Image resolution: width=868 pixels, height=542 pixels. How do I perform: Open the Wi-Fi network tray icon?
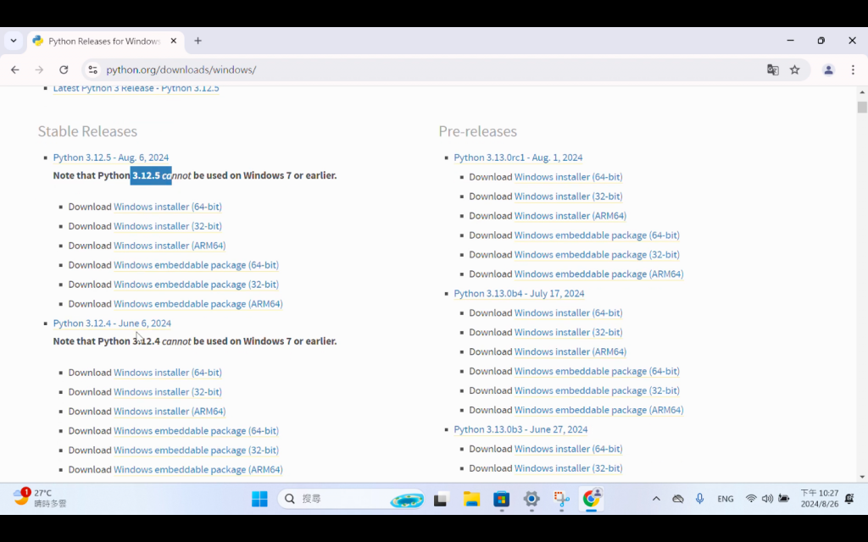point(751,499)
